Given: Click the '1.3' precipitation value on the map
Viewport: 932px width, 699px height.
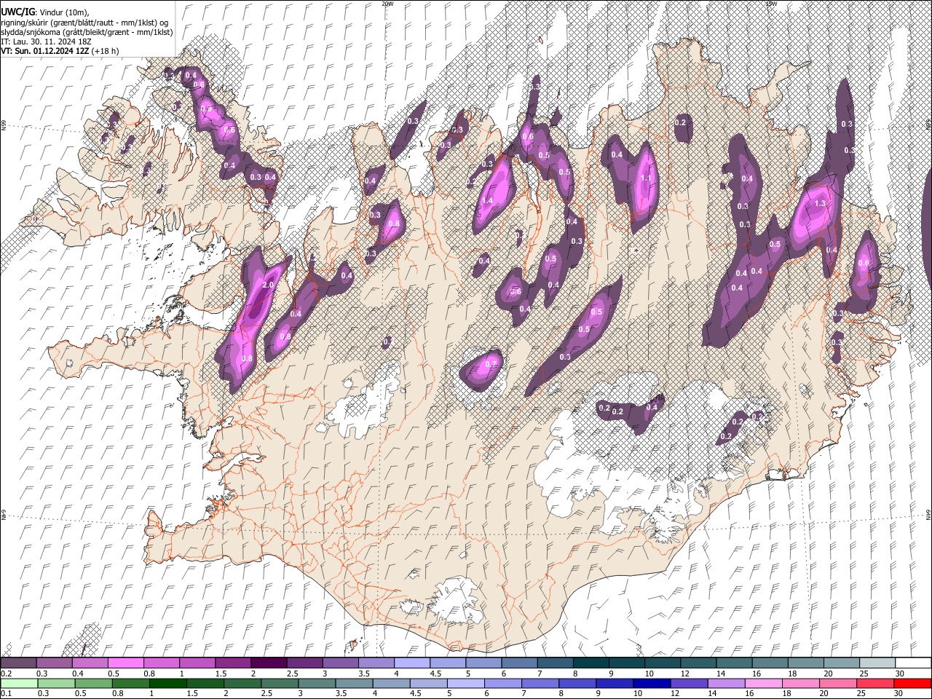Looking at the screenshot, I should click(x=820, y=204).
